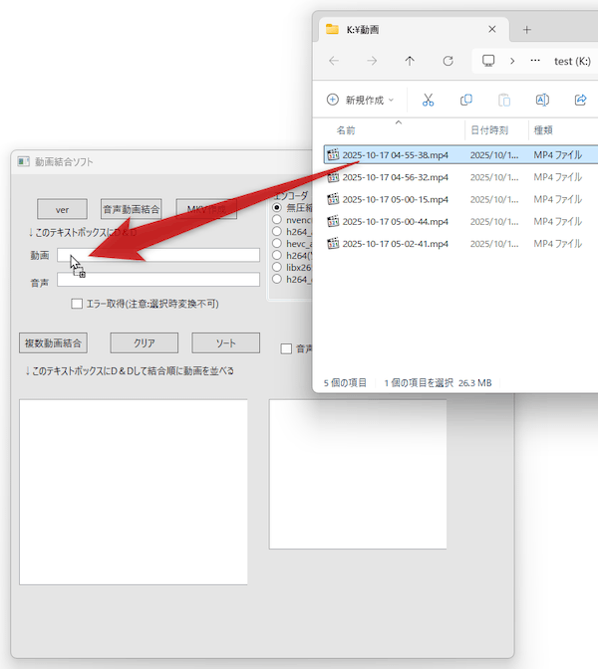Viewport: 598px width, 669px height.
Task: Click the PC monitor icon in address bar
Action: pos(488,61)
